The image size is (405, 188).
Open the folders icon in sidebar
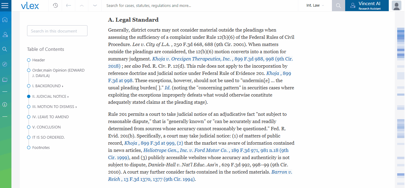point(5,80)
